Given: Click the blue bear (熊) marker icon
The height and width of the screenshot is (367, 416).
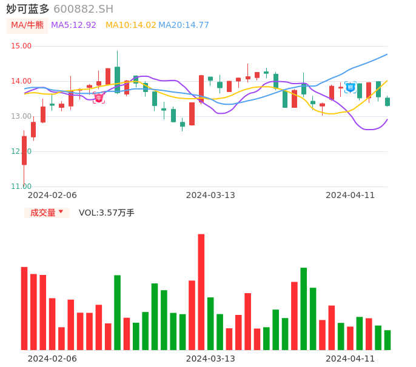Looking at the screenshot, I should click(x=351, y=87).
